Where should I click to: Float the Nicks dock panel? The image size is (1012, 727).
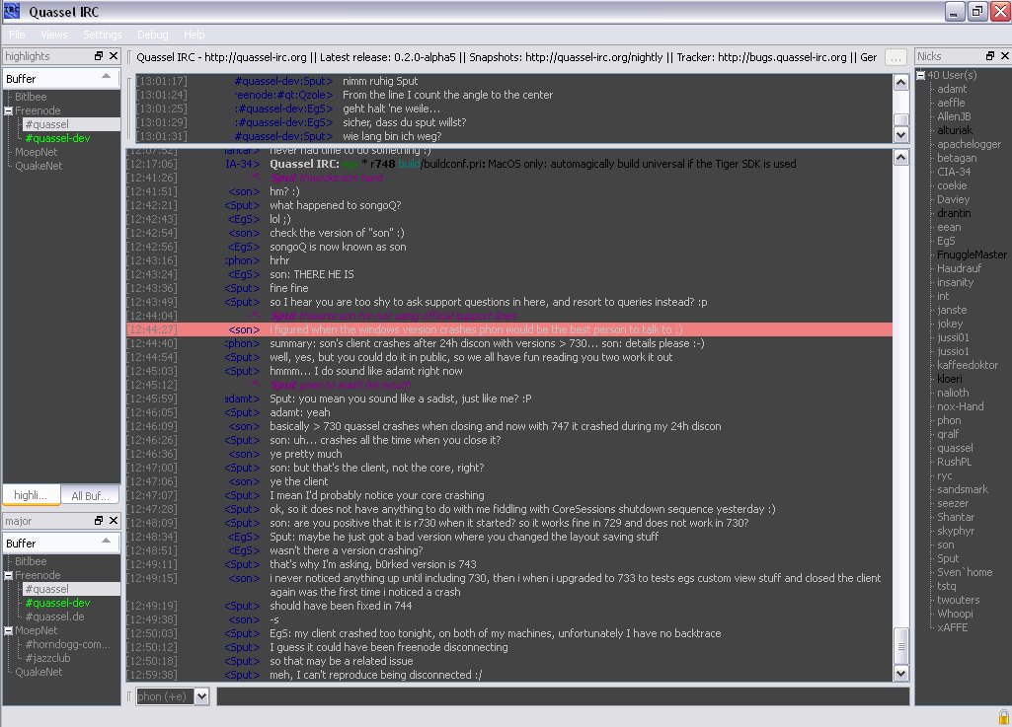pyautogui.click(x=990, y=56)
